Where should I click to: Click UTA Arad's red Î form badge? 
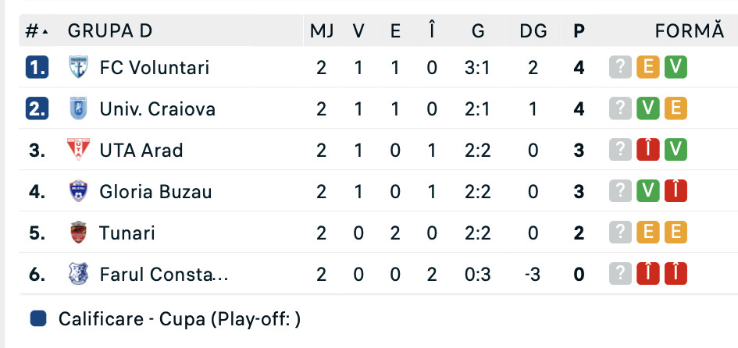point(647,150)
